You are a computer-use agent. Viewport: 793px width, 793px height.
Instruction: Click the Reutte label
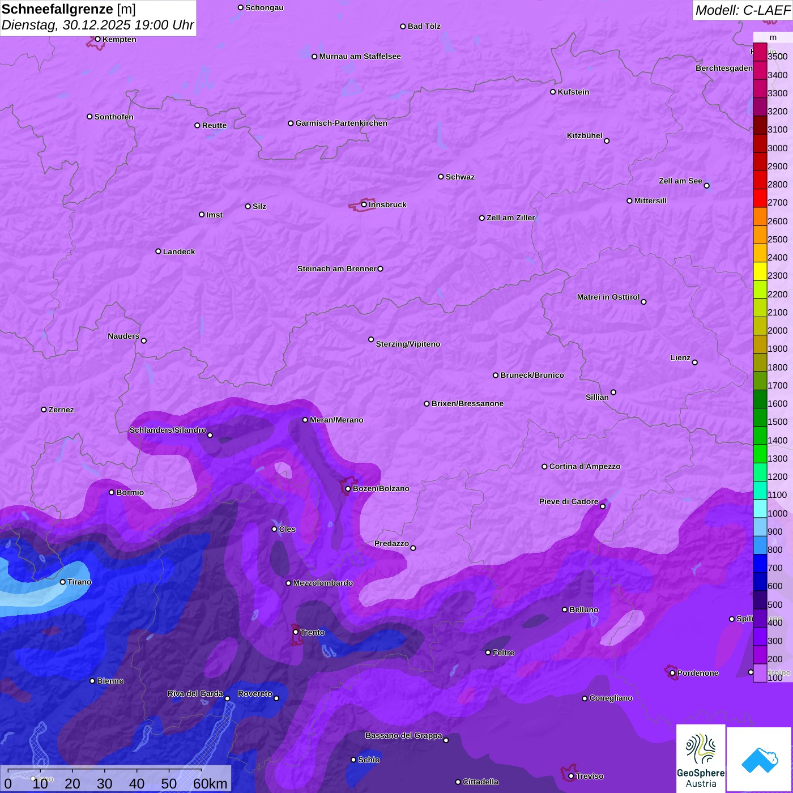pyautogui.click(x=214, y=125)
